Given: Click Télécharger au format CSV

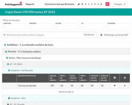Looking at the screenshot, I should coord(114,35).
